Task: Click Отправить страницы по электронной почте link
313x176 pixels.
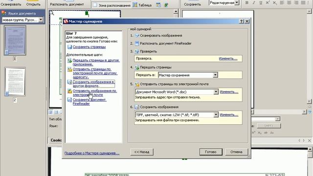Action: (95, 73)
